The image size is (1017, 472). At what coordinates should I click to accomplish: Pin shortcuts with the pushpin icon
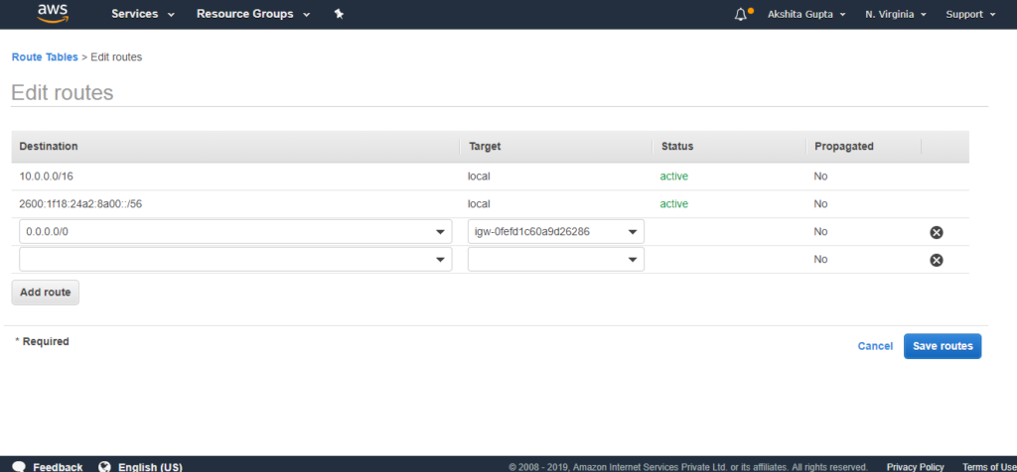click(339, 14)
